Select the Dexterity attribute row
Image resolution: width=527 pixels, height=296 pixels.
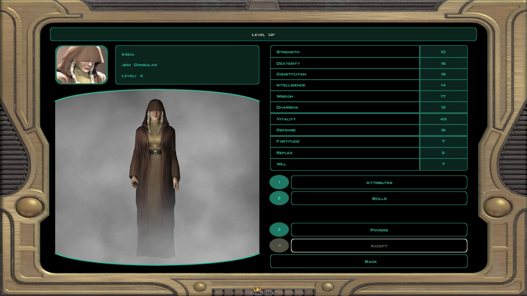coord(345,63)
